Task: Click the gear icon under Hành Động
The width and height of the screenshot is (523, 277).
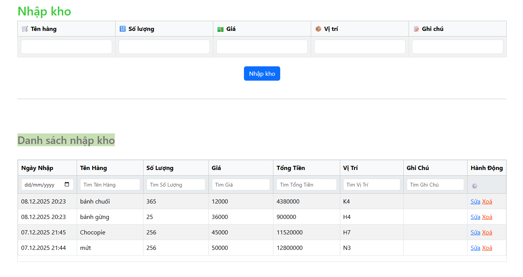Action: pos(475,186)
